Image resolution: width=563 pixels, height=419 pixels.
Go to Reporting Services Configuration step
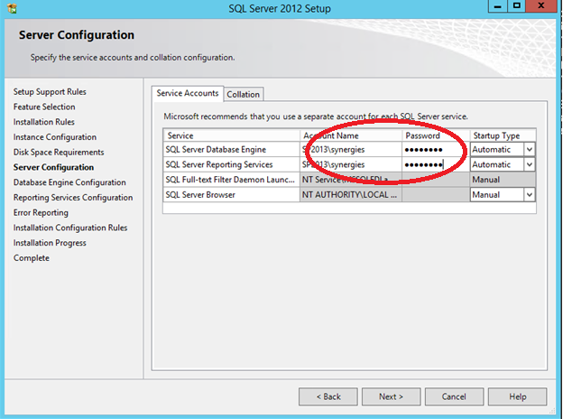pyautogui.click(x=73, y=197)
